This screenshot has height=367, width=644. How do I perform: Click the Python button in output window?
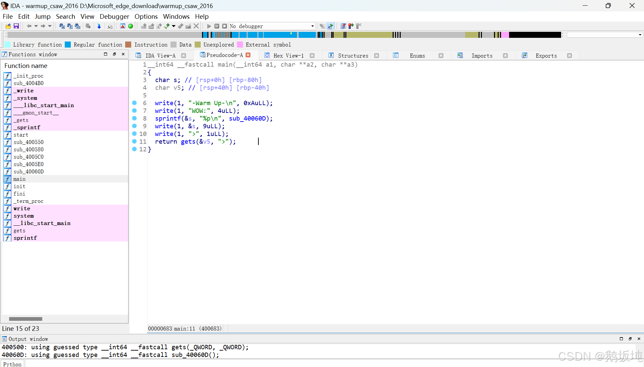pyautogui.click(x=12, y=364)
